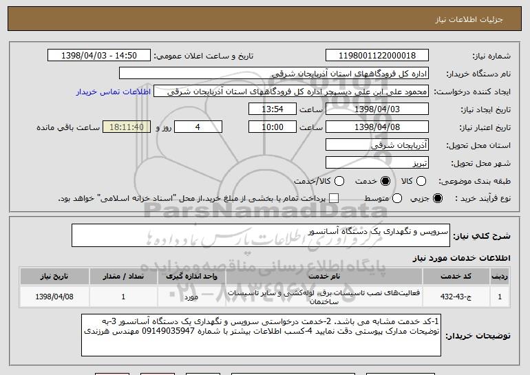Click the buyer organization name field

[x=274, y=74]
